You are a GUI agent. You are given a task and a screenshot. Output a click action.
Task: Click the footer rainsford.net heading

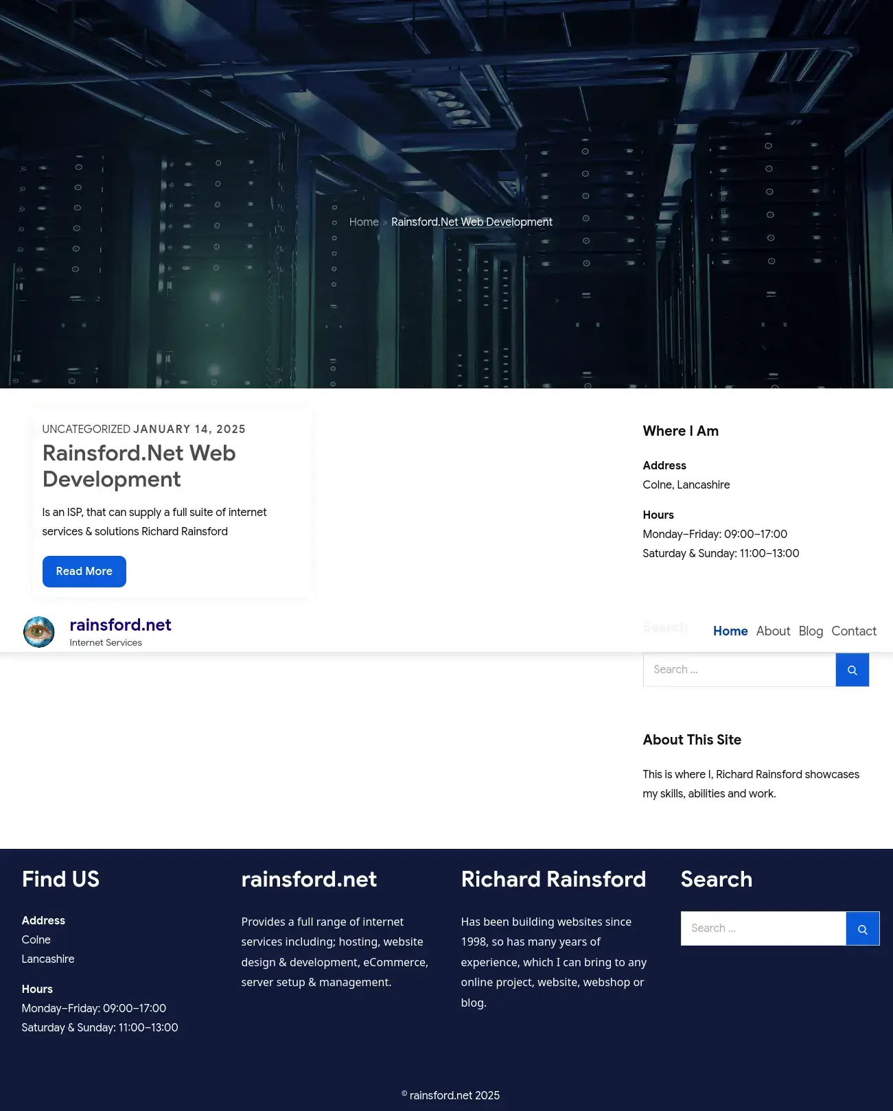click(309, 879)
